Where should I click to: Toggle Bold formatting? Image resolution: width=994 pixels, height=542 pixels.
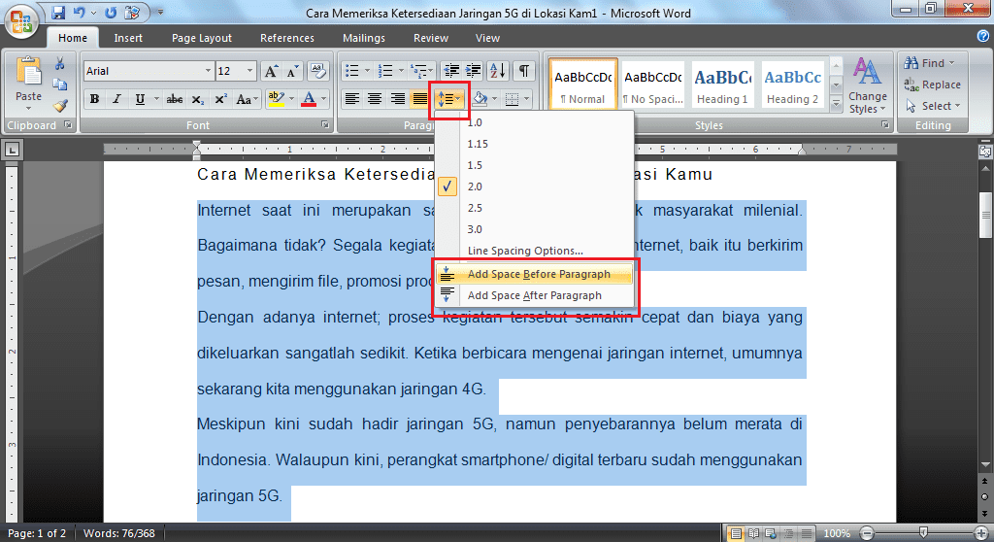tap(95, 99)
